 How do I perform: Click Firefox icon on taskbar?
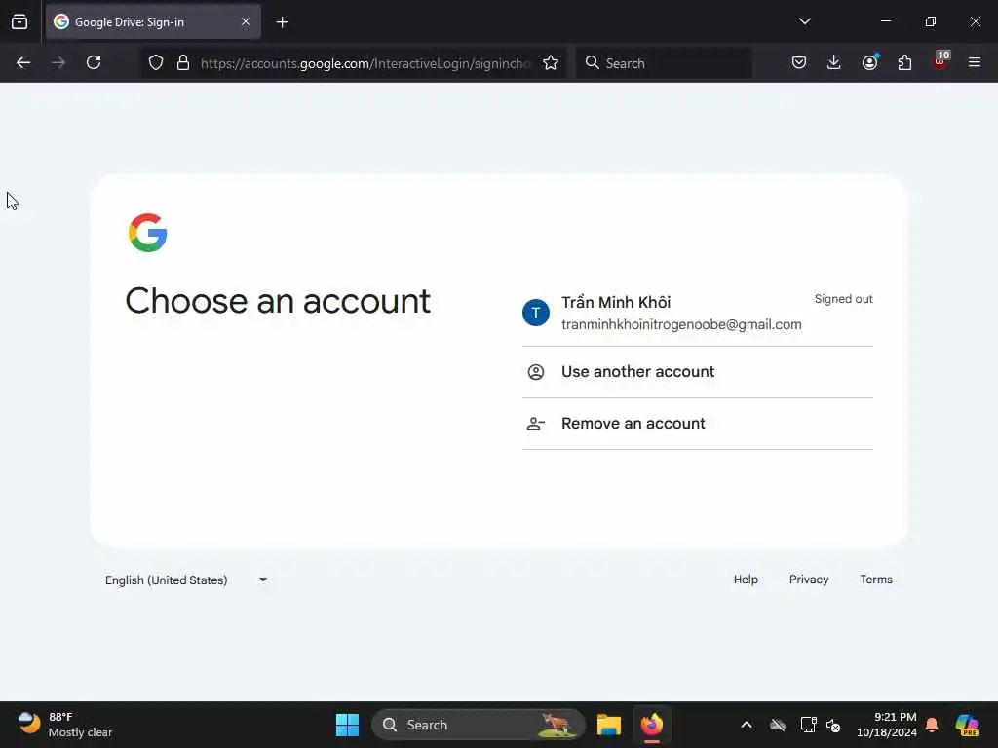652,725
